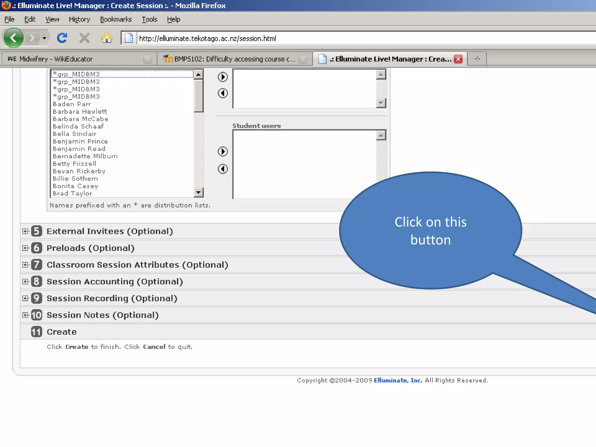Click the Home icon in toolbar

coord(107,38)
